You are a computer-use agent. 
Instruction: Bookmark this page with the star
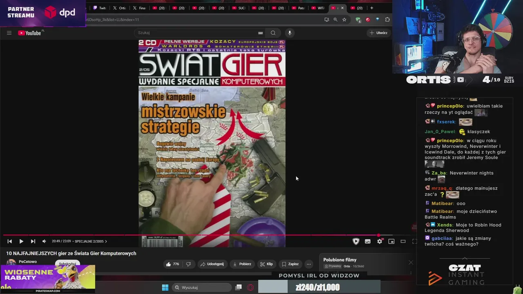coord(344,20)
